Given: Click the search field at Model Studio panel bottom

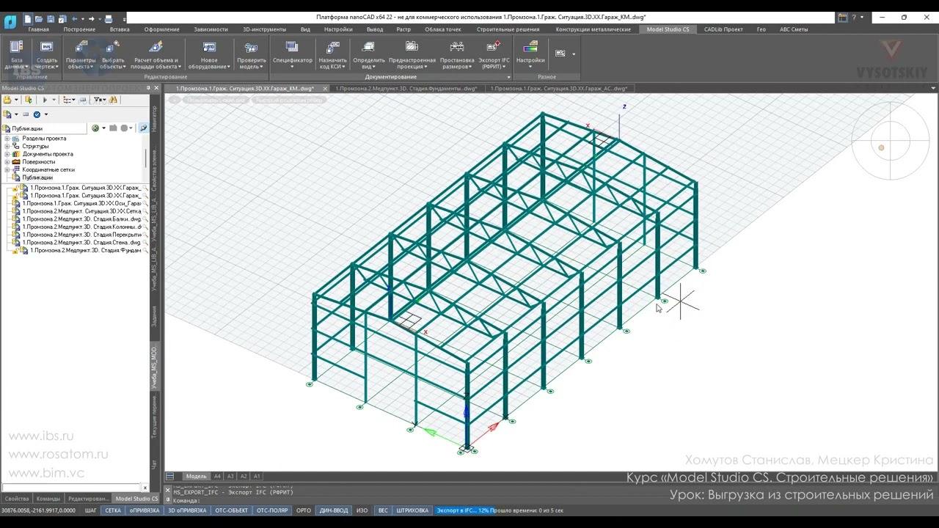Looking at the screenshot, I should [x=71, y=488].
